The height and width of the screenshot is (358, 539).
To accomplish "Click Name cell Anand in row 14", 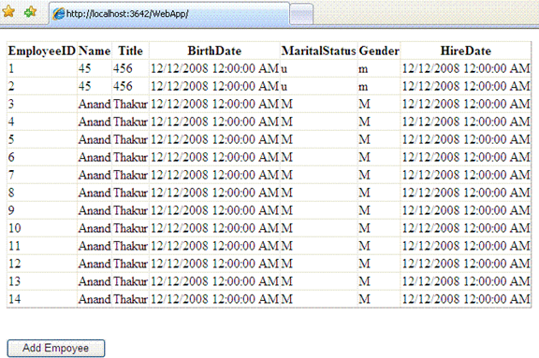I will coord(95,299).
